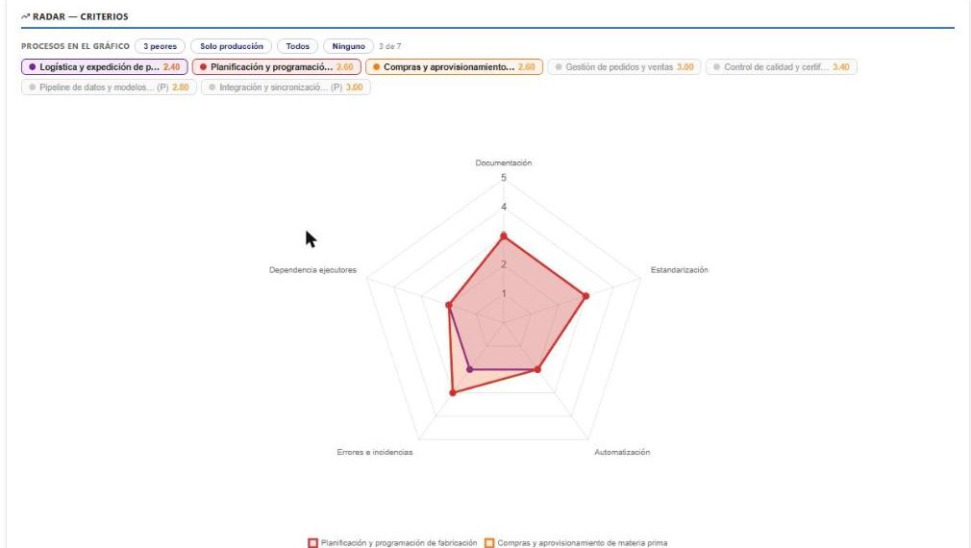This screenshot has width=971, height=548.
Task: Enable 'Pipeline de datos y modelos' chip
Action: pyautogui.click(x=109, y=87)
